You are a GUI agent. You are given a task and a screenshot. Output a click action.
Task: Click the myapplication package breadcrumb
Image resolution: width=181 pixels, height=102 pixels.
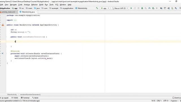67,8
